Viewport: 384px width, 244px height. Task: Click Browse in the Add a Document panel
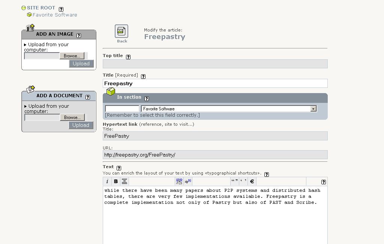coord(72,117)
